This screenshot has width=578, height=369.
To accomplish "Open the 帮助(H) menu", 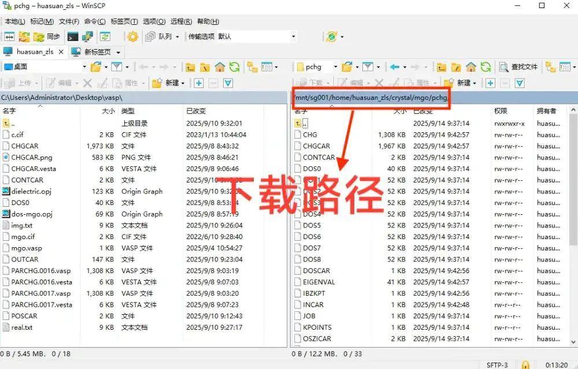I will pos(208,21).
